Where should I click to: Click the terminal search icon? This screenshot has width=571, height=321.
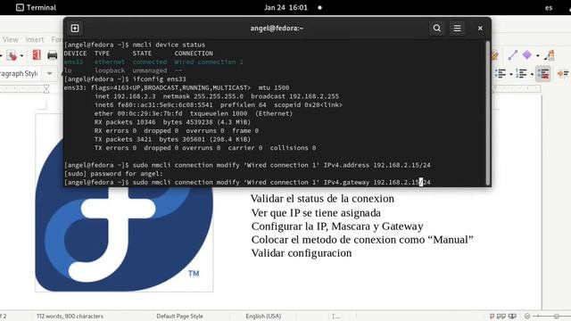point(437,29)
